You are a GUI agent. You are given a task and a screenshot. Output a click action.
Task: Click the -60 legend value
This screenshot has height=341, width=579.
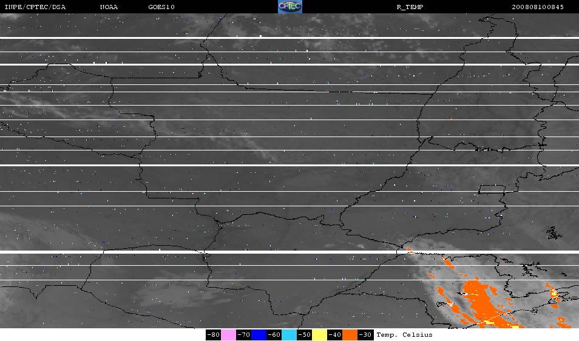pos(274,335)
